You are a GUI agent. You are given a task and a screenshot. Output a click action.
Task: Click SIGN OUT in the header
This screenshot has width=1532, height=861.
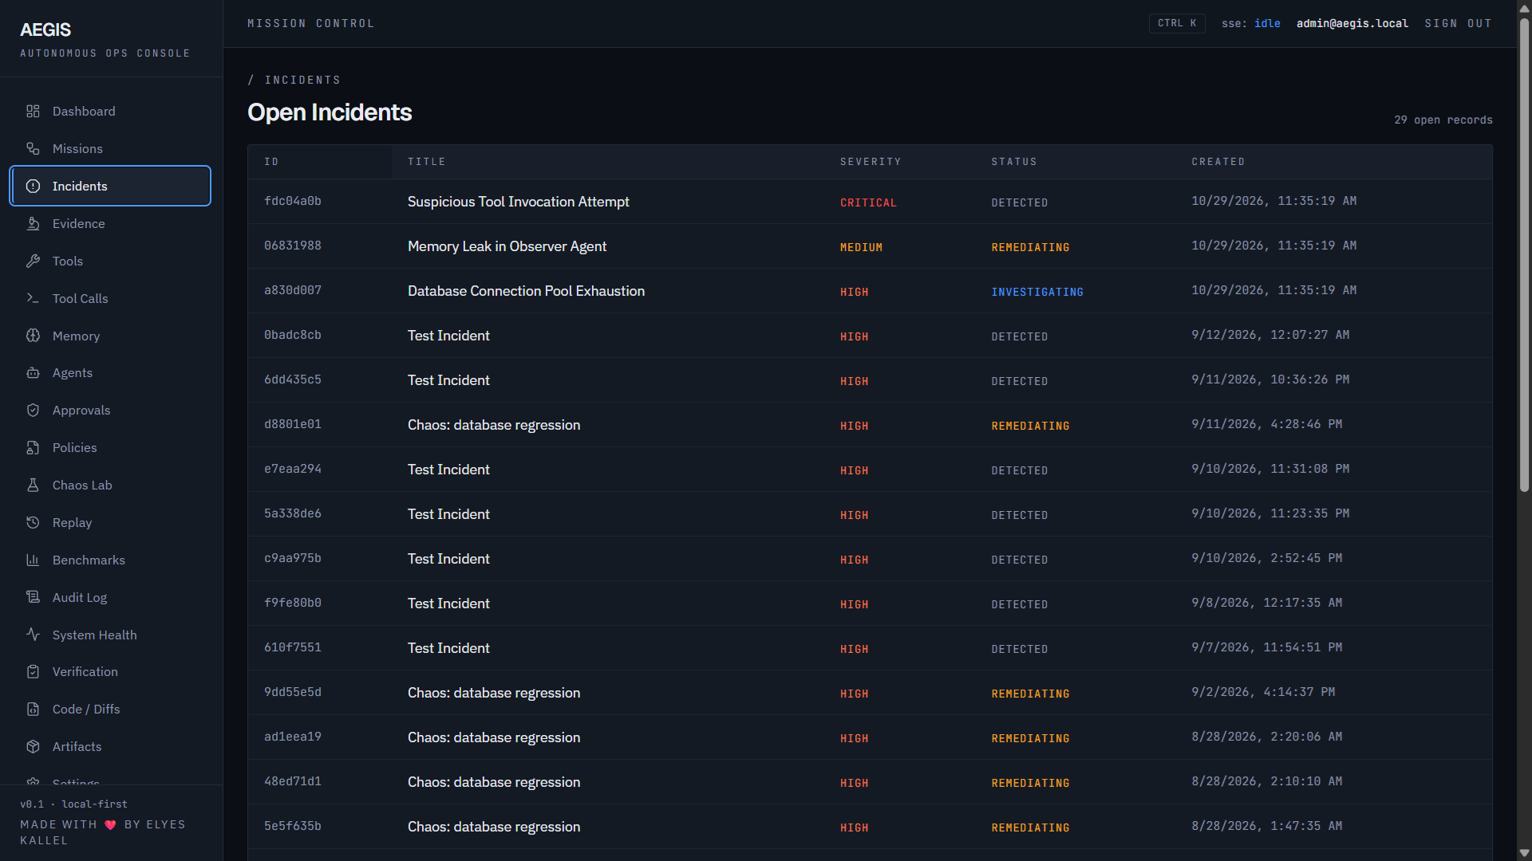(x=1458, y=23)
